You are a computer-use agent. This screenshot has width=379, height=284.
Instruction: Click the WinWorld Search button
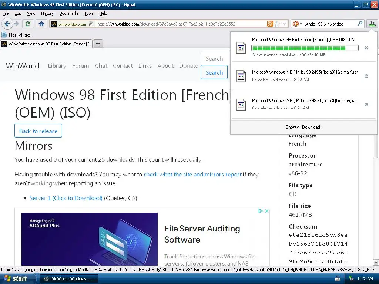coord(214,72)
